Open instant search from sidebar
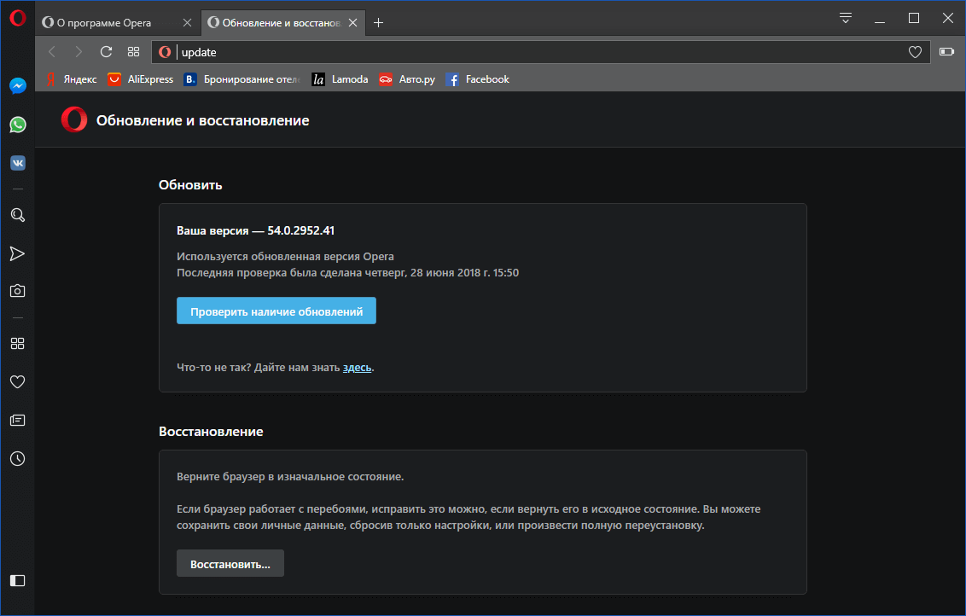The width and height of the screenshot is (966, 616). [18, 215]
